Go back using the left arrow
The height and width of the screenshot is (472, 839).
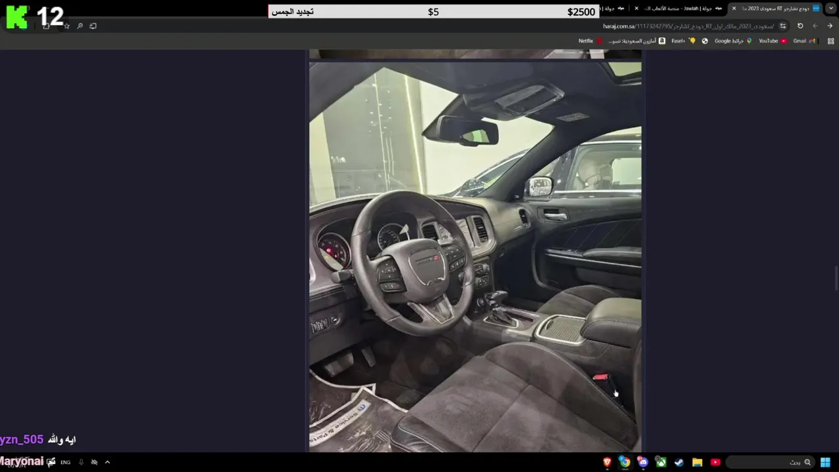point(815,26)
